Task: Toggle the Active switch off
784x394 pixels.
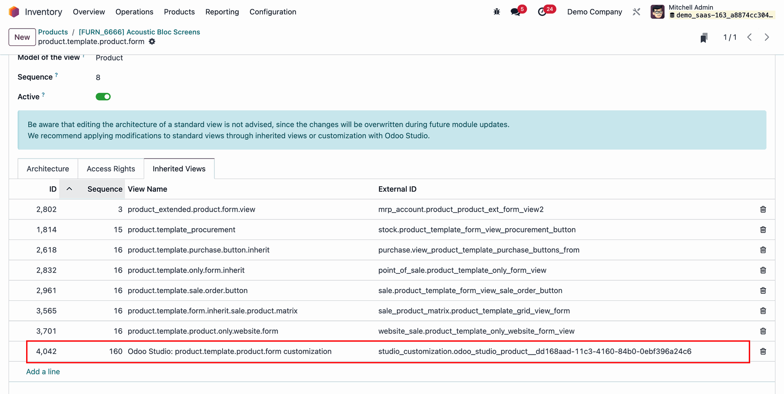Action: pos(103,96)
